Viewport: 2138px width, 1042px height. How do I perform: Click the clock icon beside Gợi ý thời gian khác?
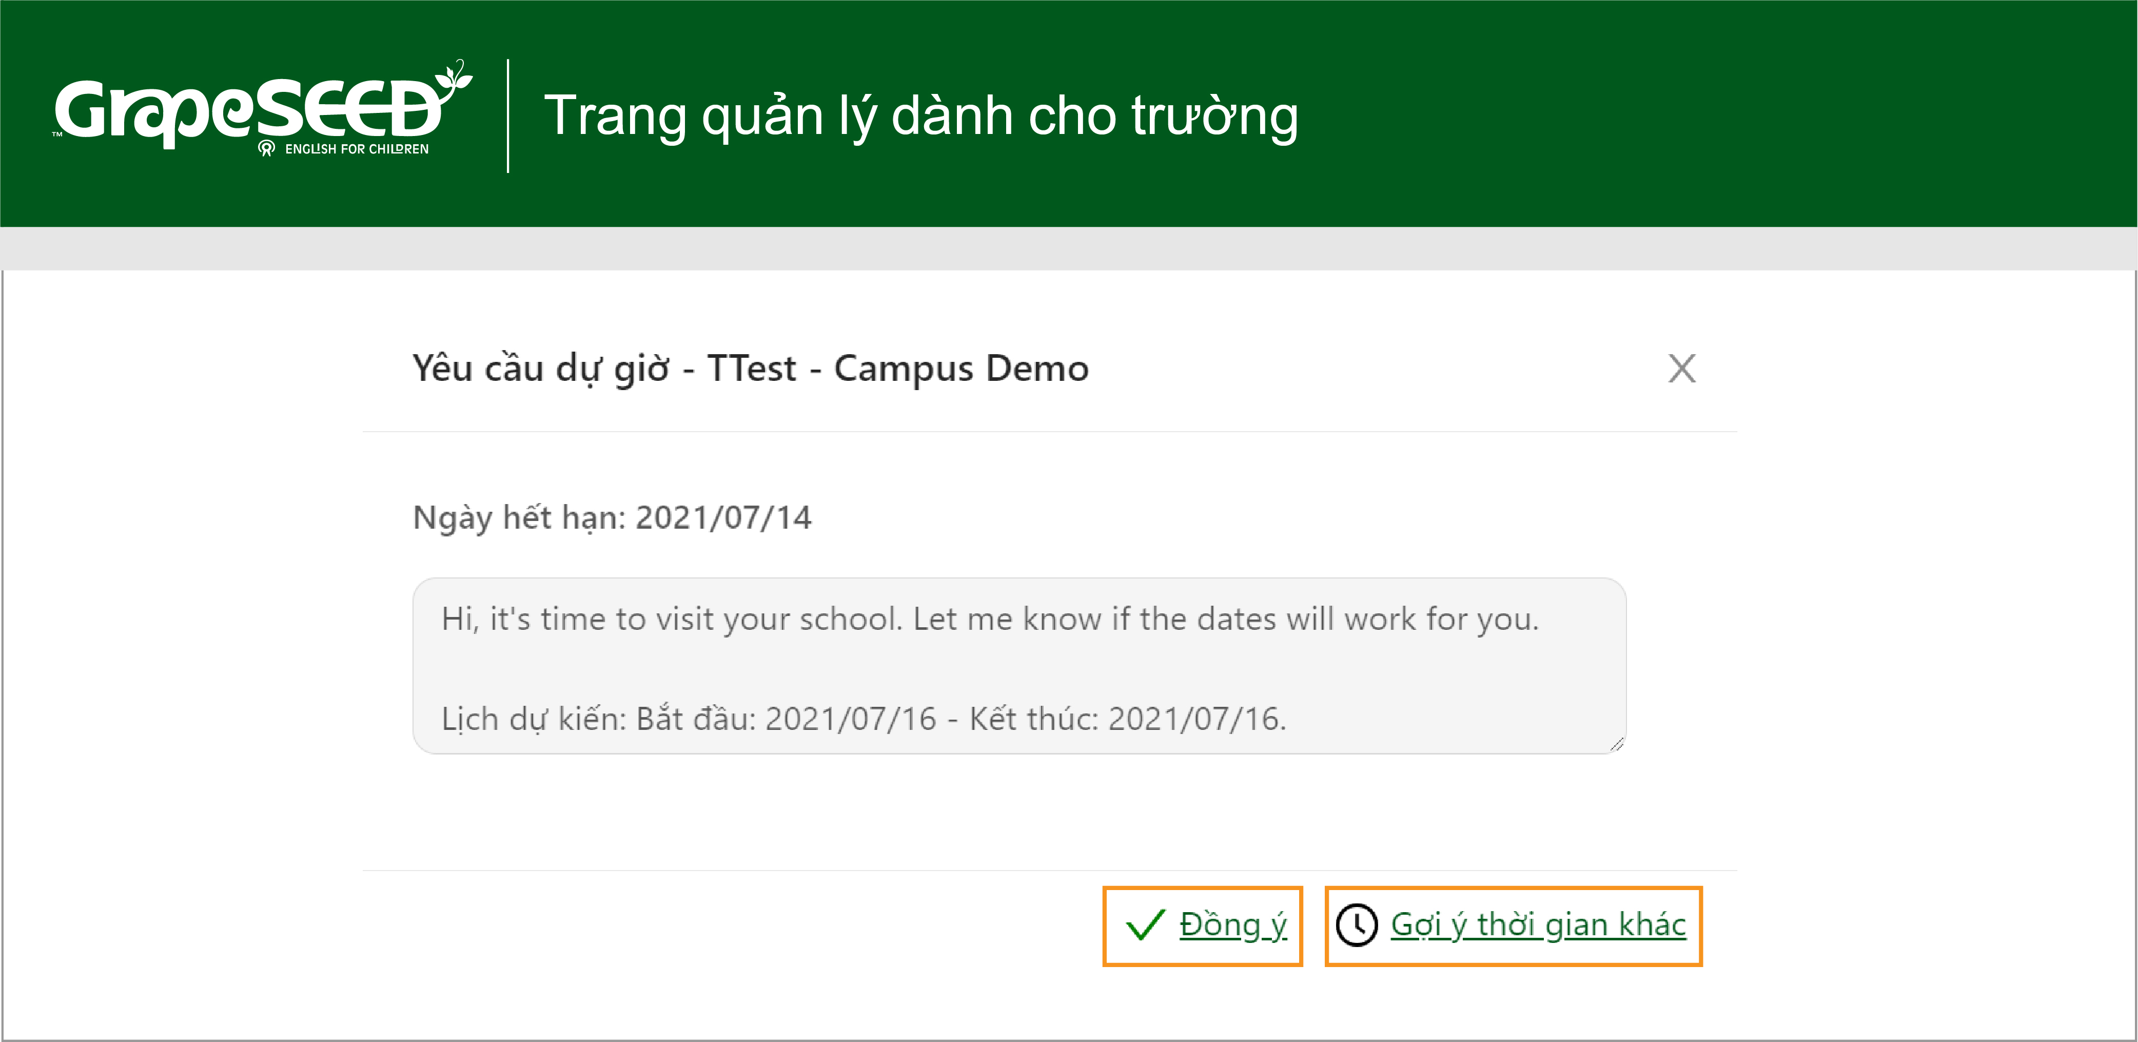point(1357,925)
